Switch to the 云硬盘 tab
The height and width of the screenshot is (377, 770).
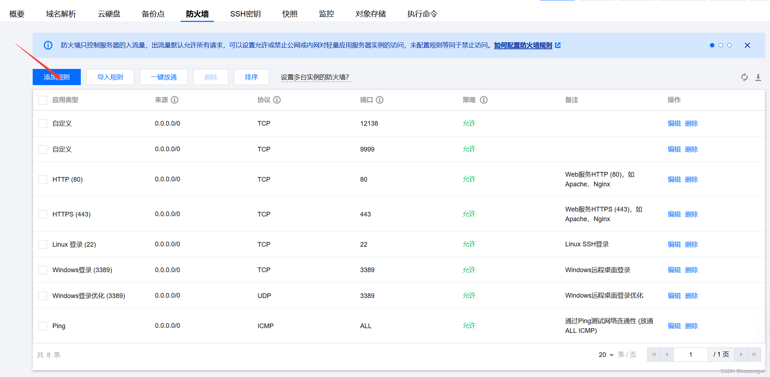coord(109,14)
